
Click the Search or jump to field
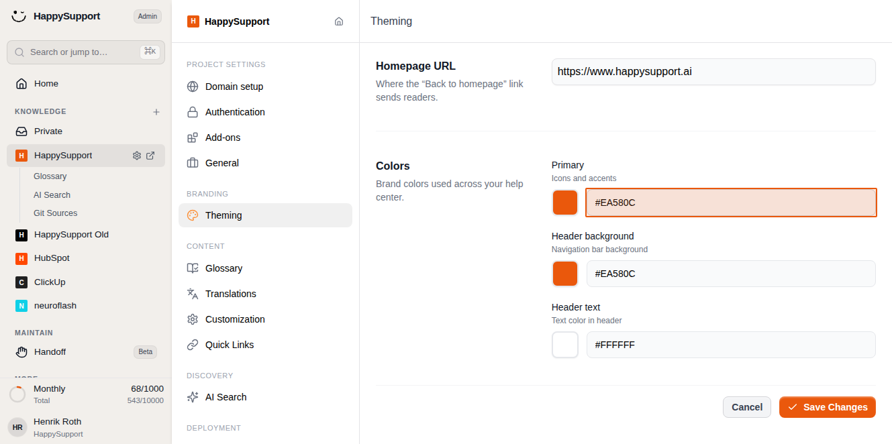coord(86,52)
